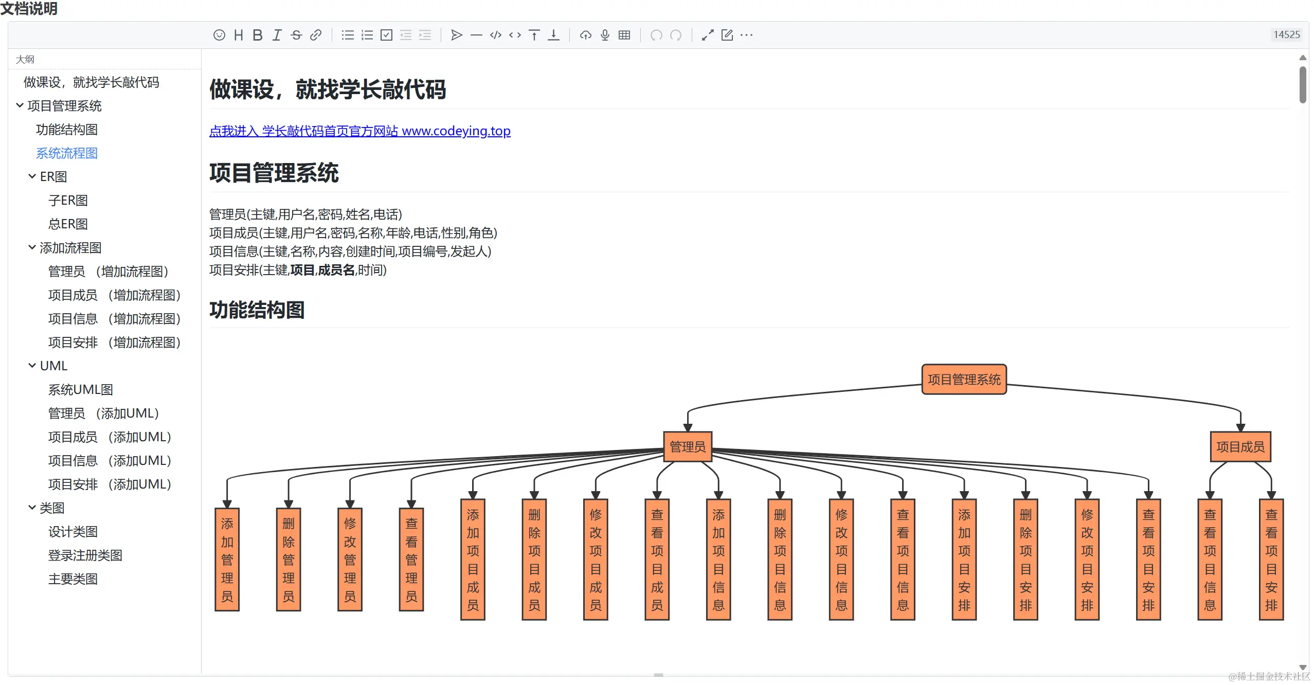1314x685 pixels.
Task: Select 功能结构图 in the outline
Action: click(67, 129)
